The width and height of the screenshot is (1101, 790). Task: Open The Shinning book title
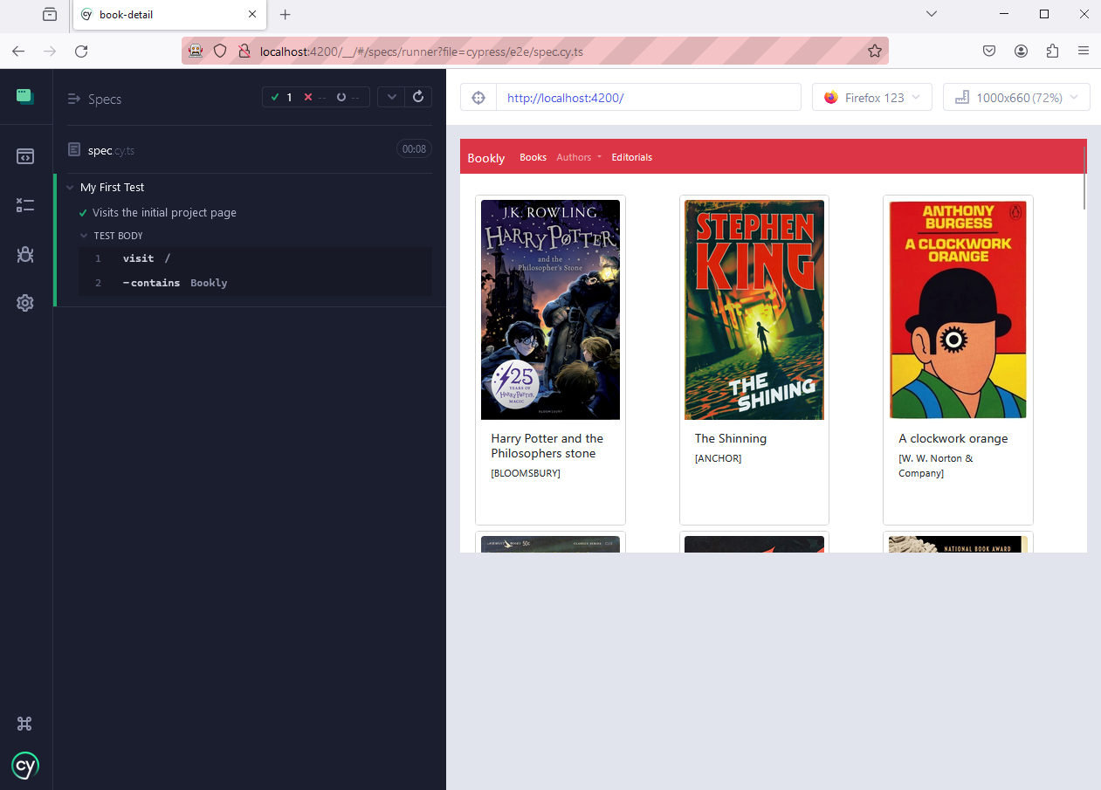[731, 438]
